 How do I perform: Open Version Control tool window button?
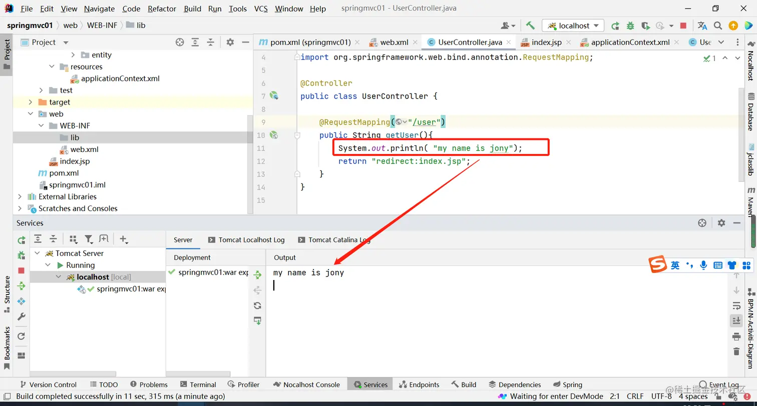point(48,384)
